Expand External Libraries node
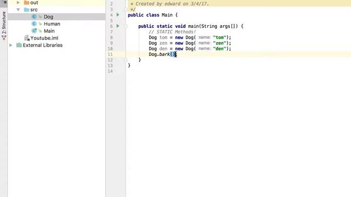Viewport: 351px width, 197px height. click(11, 45)
